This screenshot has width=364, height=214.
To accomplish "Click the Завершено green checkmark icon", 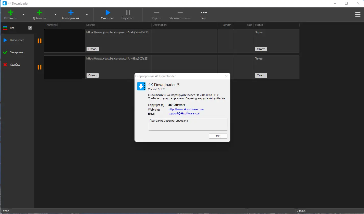I will (5, 52).
